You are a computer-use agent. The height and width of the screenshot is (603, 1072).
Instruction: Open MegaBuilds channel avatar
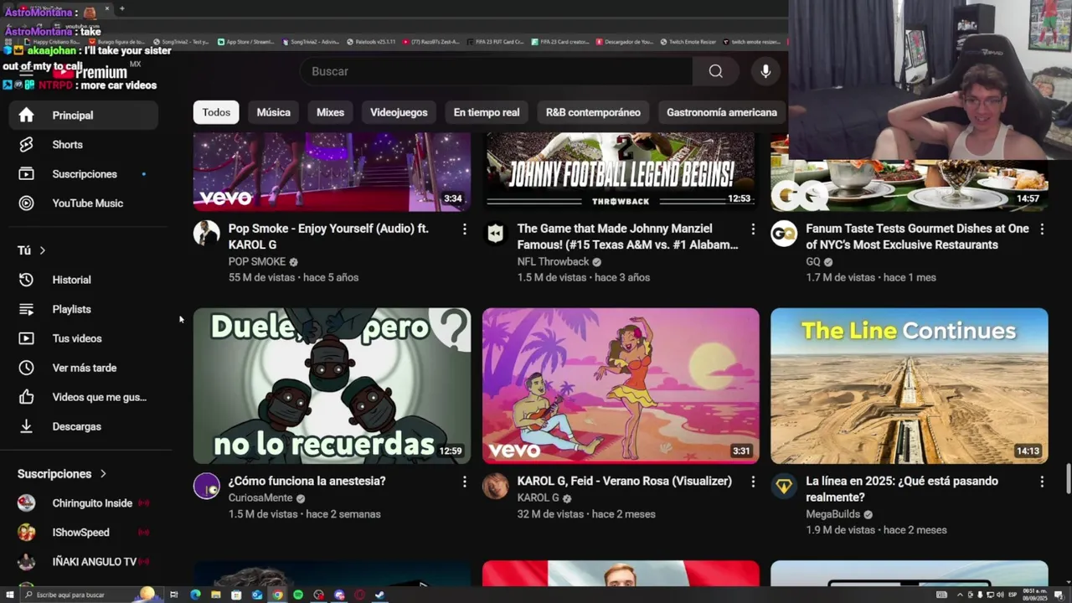[784, 486]
